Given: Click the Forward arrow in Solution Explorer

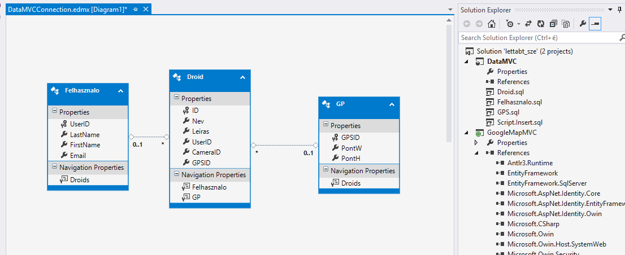Looking at the screenshot, I should click(x=479, y=24).
